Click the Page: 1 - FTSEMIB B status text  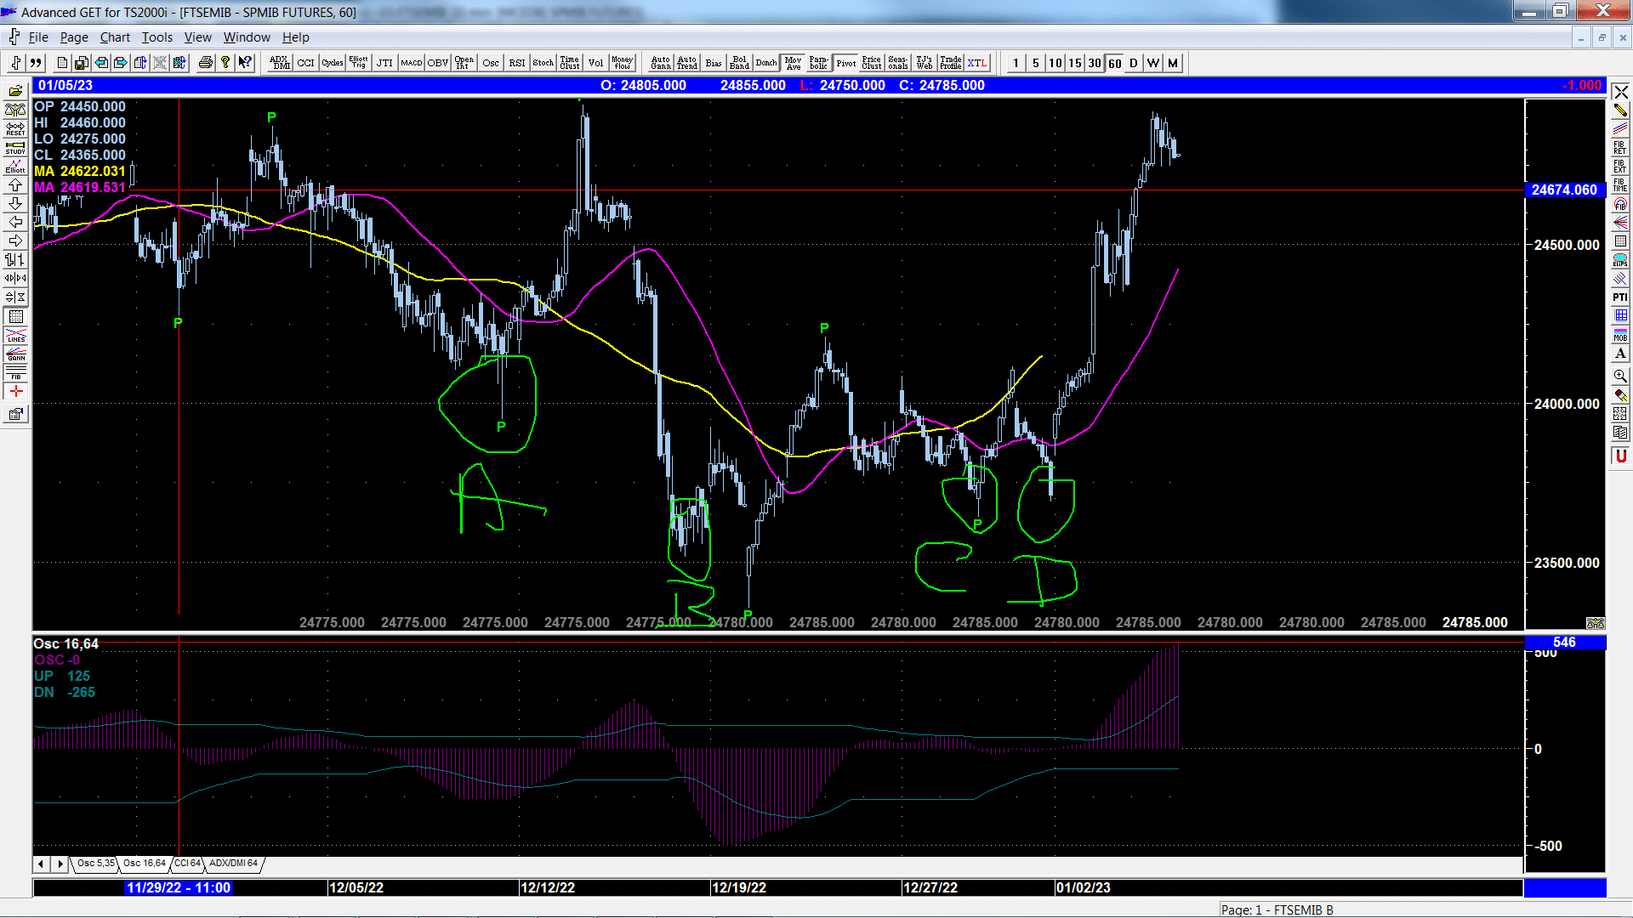point(1277,909)
